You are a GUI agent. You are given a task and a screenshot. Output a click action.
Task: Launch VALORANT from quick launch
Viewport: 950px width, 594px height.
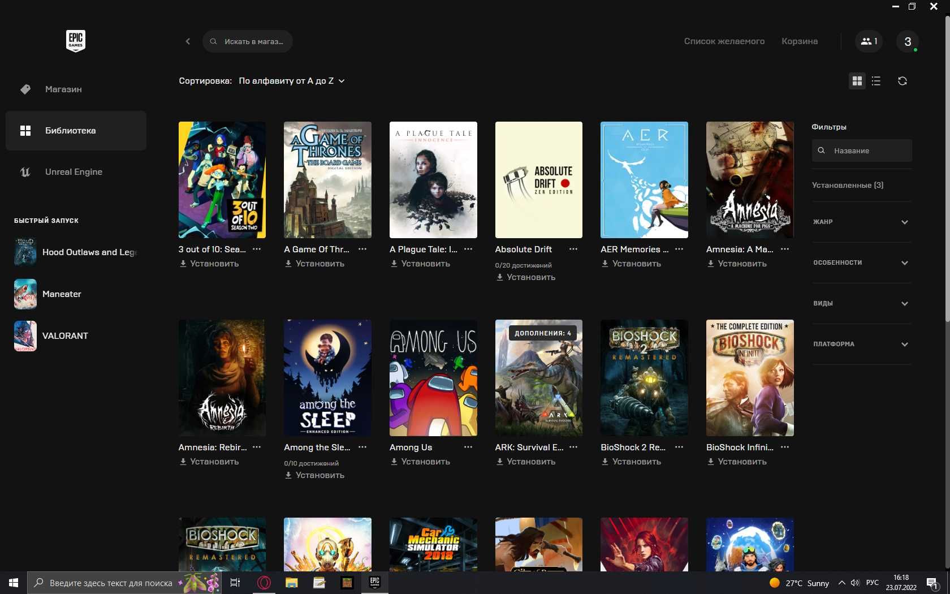click(51, 336)
